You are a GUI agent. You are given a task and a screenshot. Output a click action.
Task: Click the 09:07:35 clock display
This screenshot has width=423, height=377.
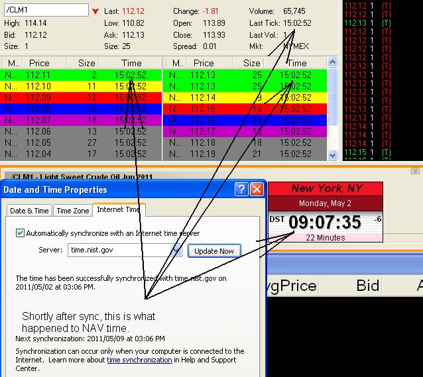pos(325,222)
